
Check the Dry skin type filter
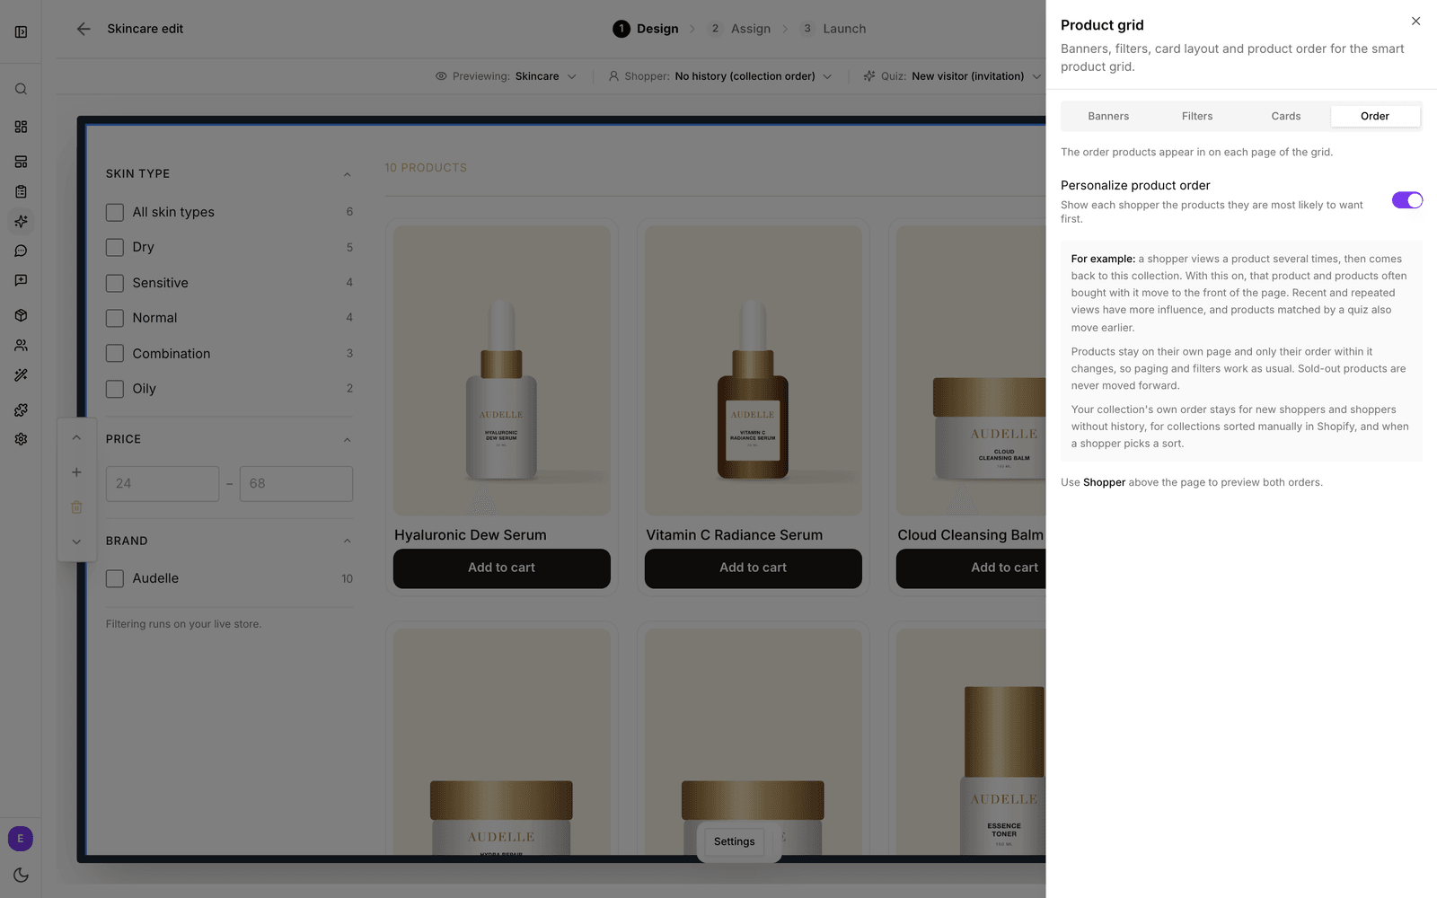coord(115,247)
